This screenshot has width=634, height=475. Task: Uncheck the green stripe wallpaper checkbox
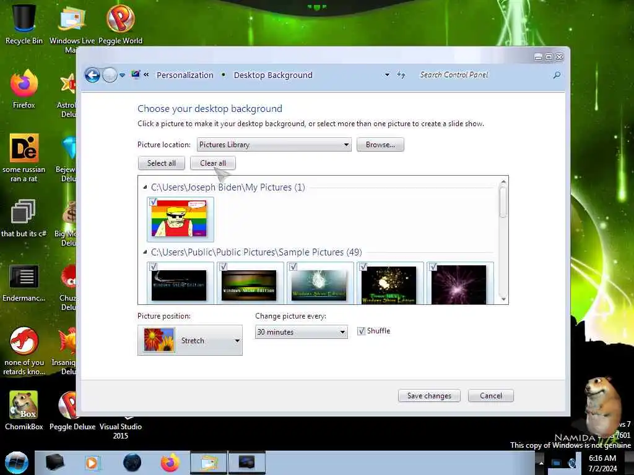(x=223, y=267)
